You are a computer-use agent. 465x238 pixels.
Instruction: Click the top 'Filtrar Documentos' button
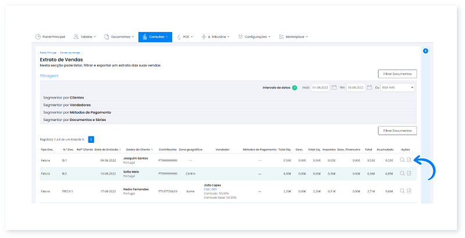(397, 74)
